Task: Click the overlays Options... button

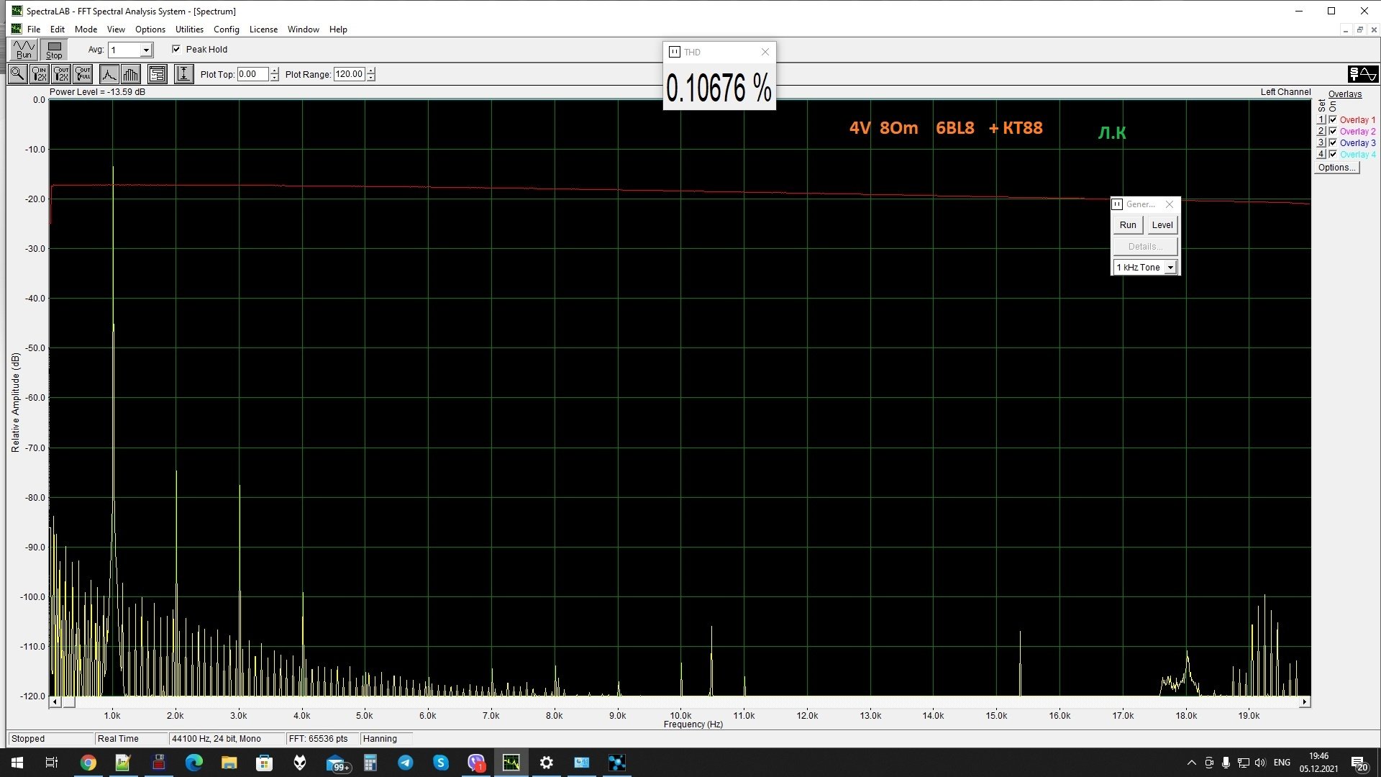Action: [1336, 168]
